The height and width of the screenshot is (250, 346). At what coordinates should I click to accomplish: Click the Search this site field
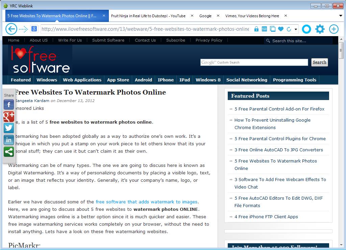(x=298, y=41)
